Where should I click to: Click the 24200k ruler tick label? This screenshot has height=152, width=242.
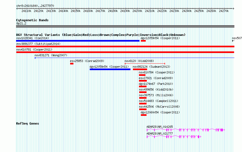pos(137,11)
